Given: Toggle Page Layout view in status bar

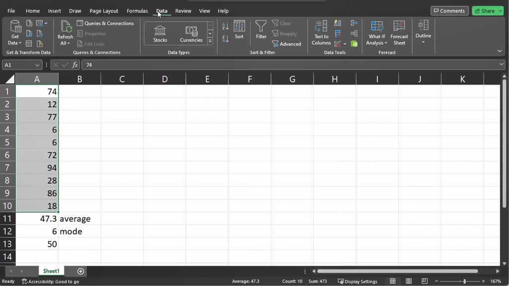Looking at the screenshot, I should coord(408,281).
